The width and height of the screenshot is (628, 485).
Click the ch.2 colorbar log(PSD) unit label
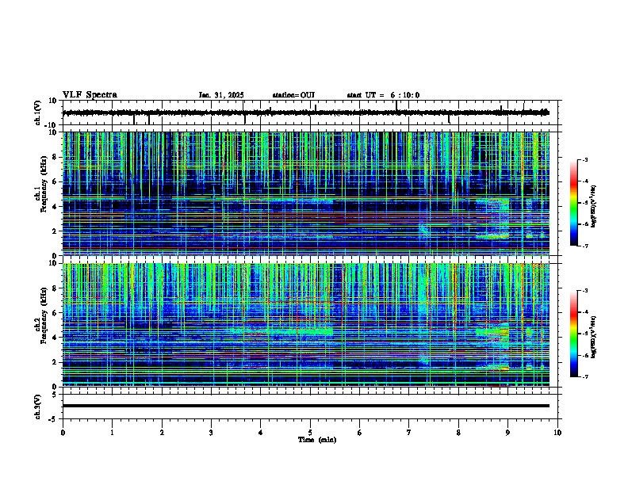(x=594, y=337)
